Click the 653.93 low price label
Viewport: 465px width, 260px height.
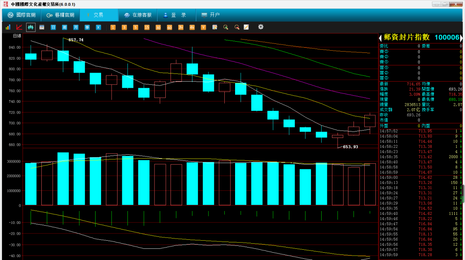350,147
